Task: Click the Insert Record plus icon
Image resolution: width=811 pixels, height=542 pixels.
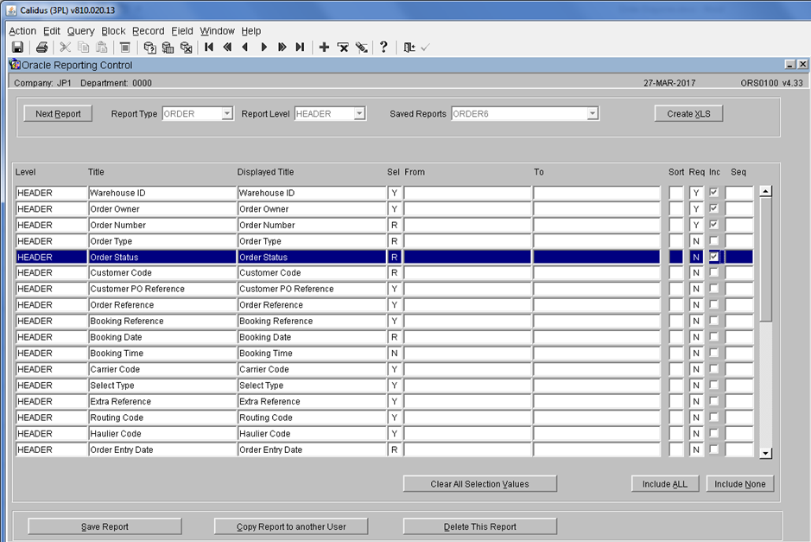Action: [x=324, y=48]
